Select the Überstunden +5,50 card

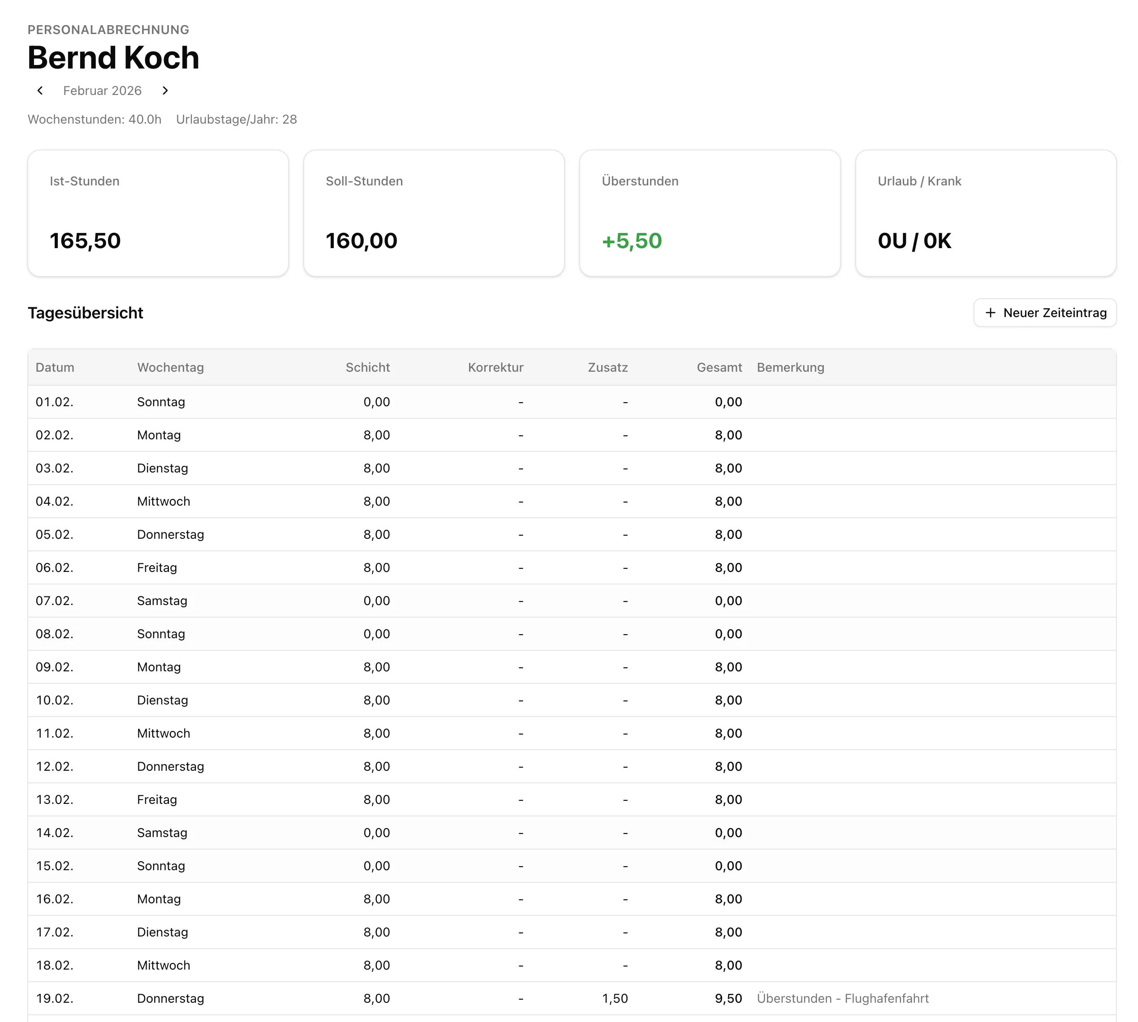[709, 213]
